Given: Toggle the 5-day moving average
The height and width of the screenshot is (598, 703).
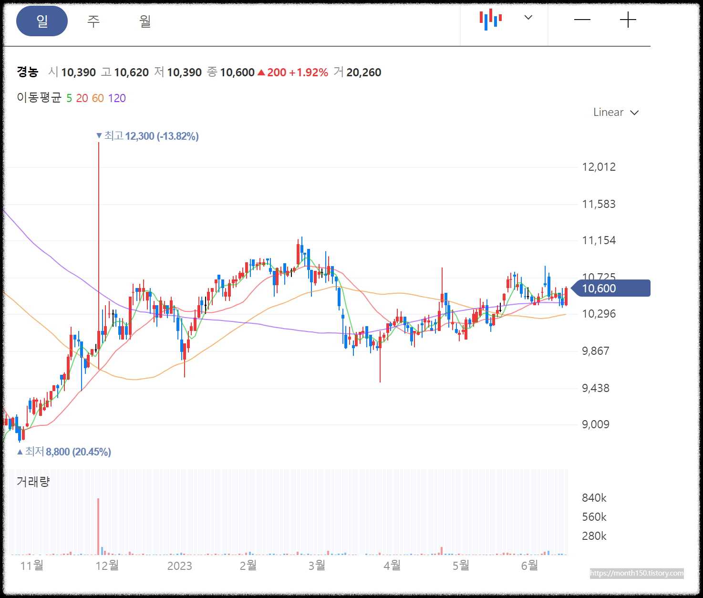Looking at the screenshot, I should pyautogui.click(x=69, y=98).
